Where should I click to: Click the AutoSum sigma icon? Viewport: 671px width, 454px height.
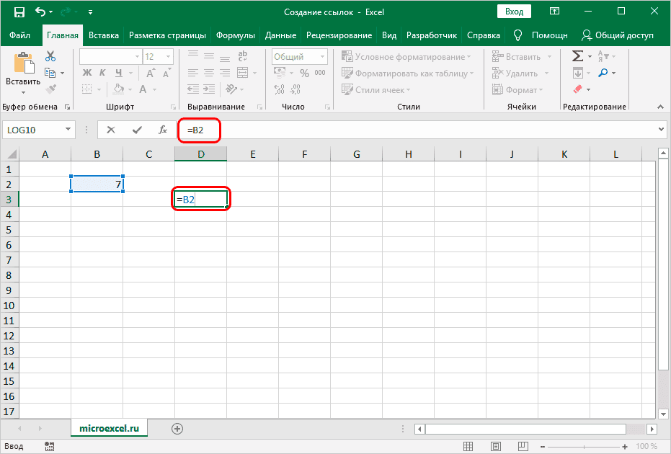pos(577,56)
